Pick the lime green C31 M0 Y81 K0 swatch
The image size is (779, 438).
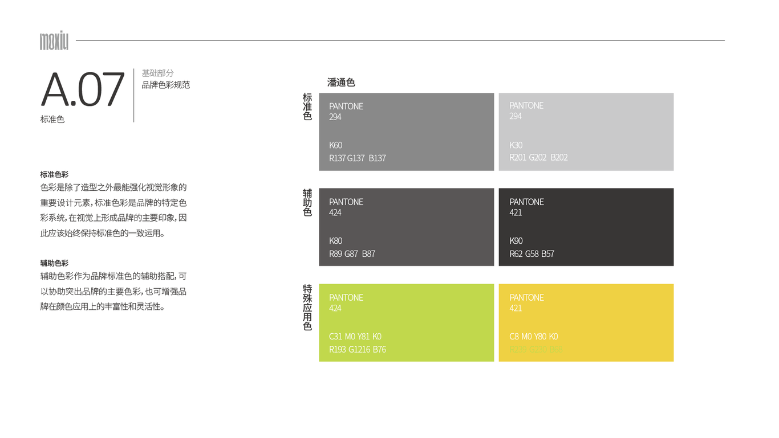point(407,322)
